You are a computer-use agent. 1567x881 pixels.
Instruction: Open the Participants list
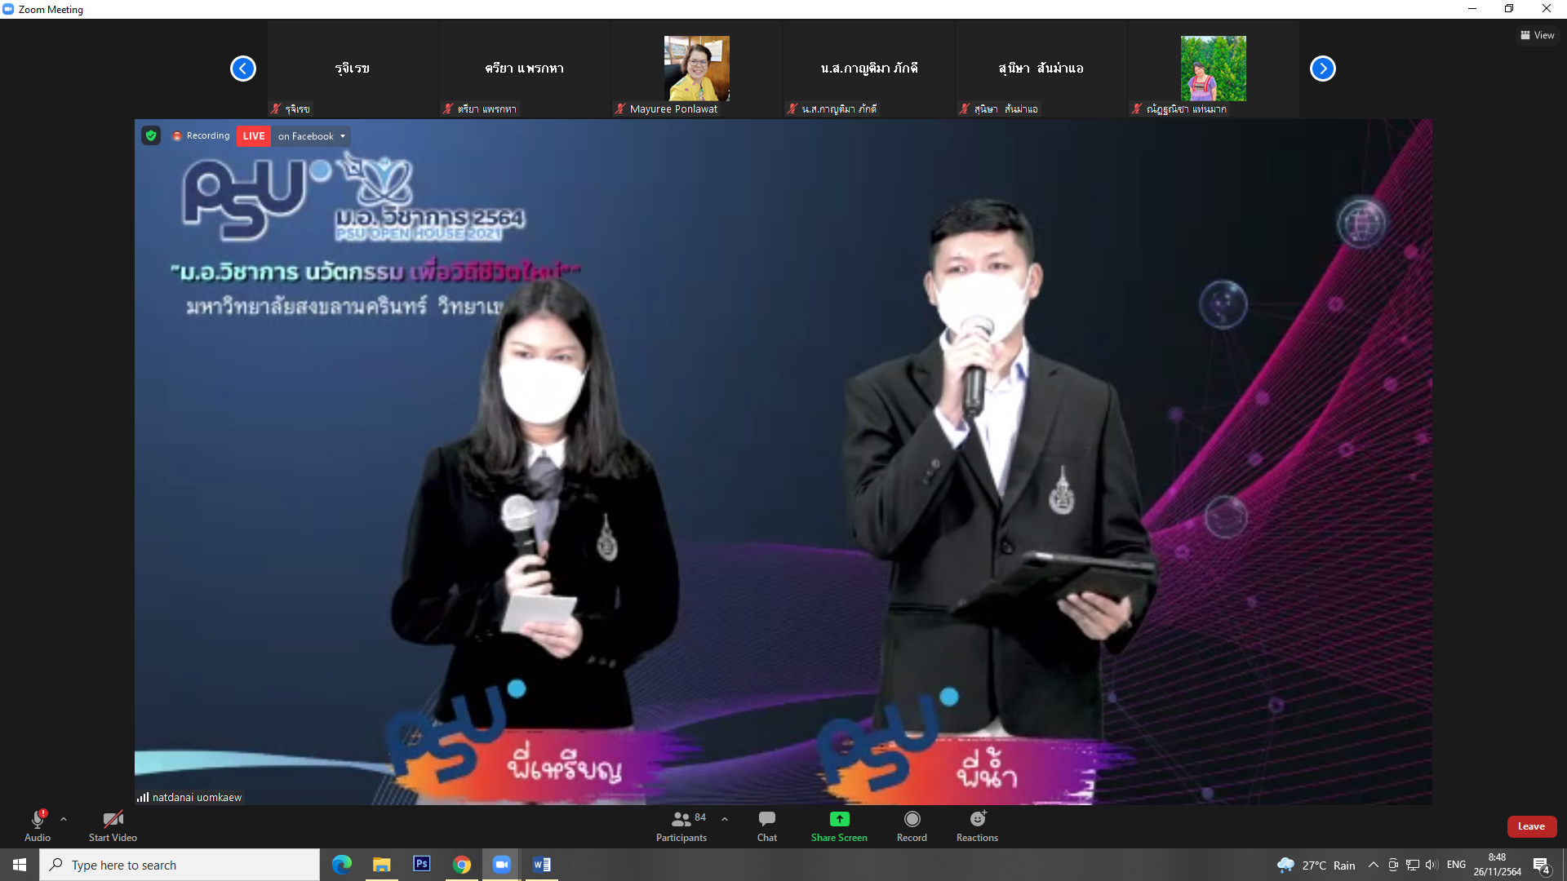pyautogui.click(x=681, y=825)
